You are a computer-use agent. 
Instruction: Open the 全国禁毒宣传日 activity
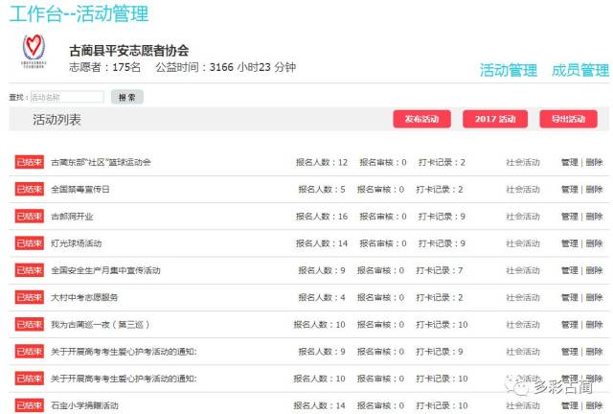point(80,190)
